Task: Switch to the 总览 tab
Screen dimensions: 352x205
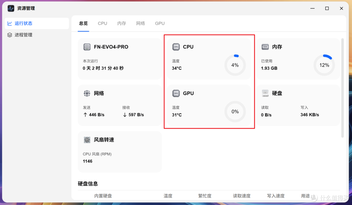Action: point(83,23)
